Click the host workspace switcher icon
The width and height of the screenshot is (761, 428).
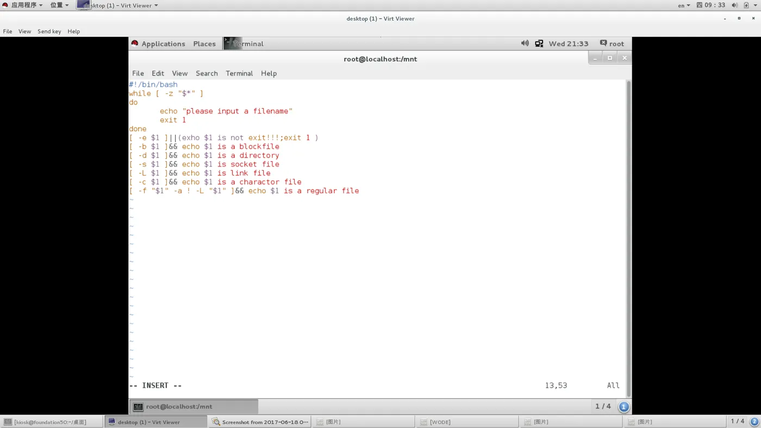coord(754,421)
